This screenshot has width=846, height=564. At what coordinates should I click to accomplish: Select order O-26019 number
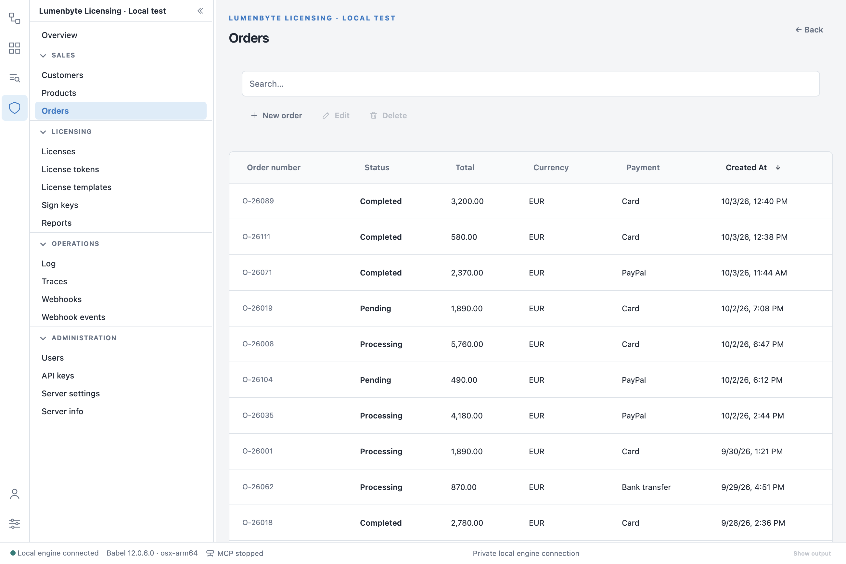pos(258,308)
